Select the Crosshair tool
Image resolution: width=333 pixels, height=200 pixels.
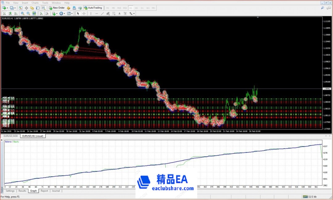(84, 14)
